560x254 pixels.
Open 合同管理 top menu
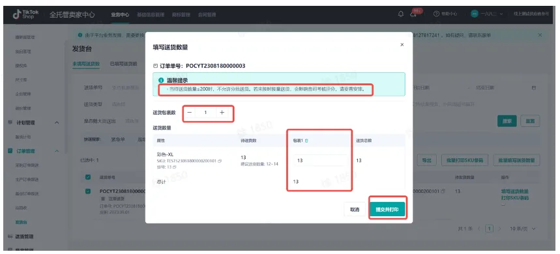(x=207, y=14)
